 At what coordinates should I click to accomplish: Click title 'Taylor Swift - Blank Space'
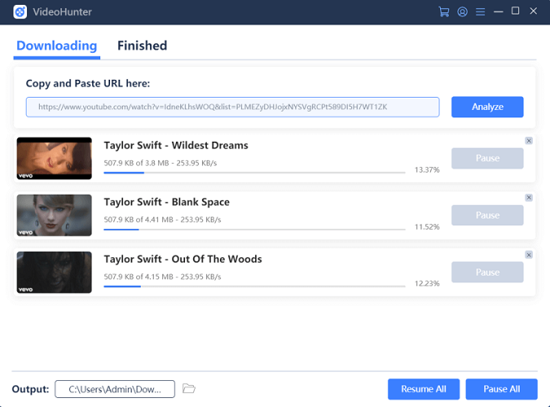click(166, 202)
